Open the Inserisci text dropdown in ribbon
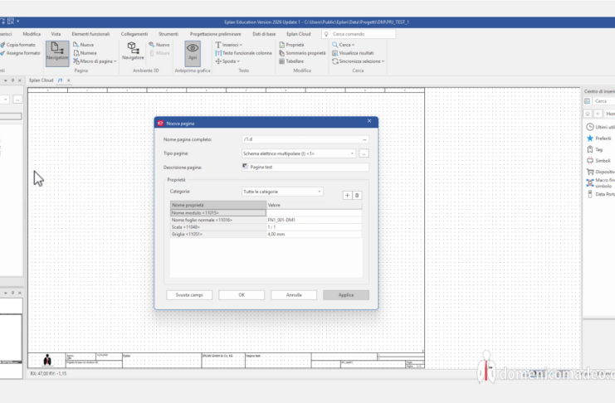 231,44
